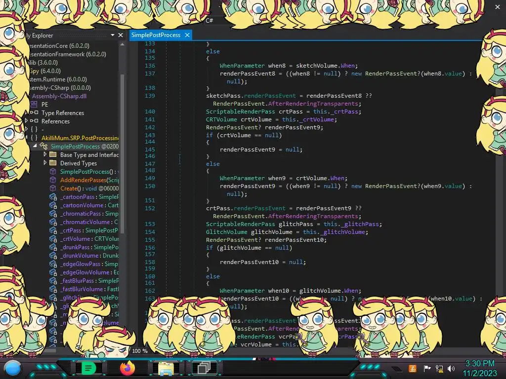Follow the _crtVolume reference on line 141
The height and width of the screenshot is (379, 506).
point(317,119)
